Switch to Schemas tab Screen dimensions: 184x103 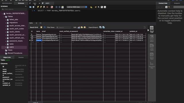[x=21, y=3]
